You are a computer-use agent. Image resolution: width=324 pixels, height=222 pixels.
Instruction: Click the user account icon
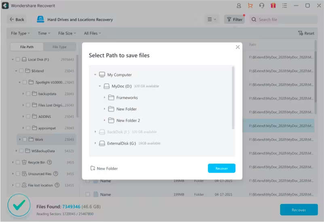(239, 6)
